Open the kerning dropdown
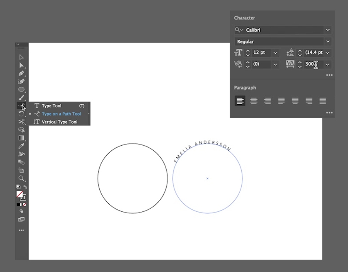This screenshot has height=272, width=348. 275,64
